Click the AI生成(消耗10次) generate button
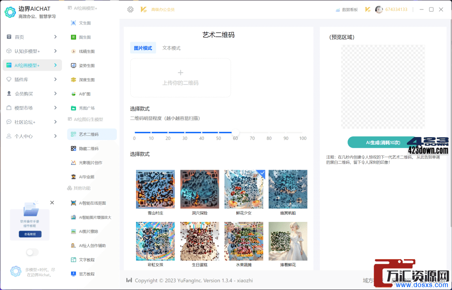The width and height of the screenshot is (452, 290). click(x=383, y=142)
